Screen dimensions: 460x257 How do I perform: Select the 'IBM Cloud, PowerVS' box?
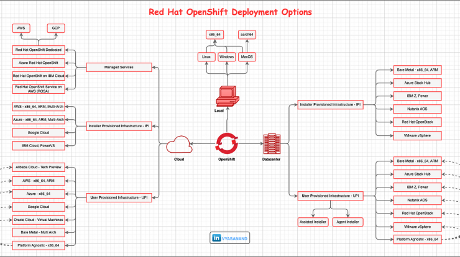[x=39, y=146]
